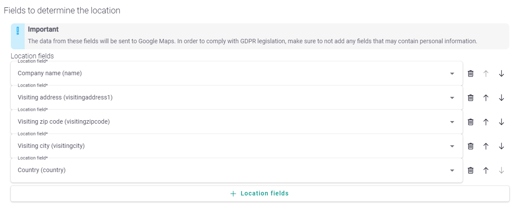Trash the Visiting city location field
Screen dimensions: 524x211
tap(471, 146)
